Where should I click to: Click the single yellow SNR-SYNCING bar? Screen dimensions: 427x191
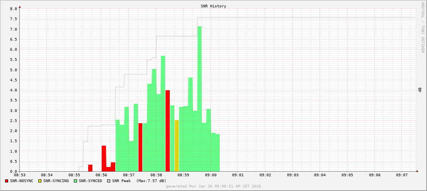(x=177, y=145)
